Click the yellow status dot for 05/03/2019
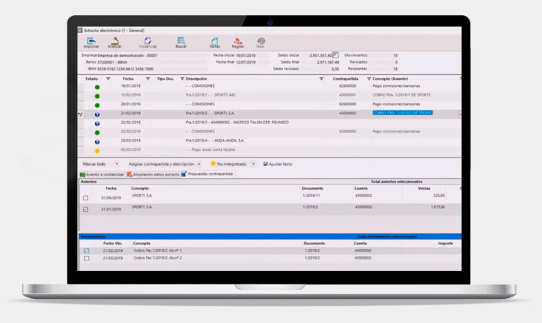The height and width of the screenshot is (323, 542). [x=97, y=151]
